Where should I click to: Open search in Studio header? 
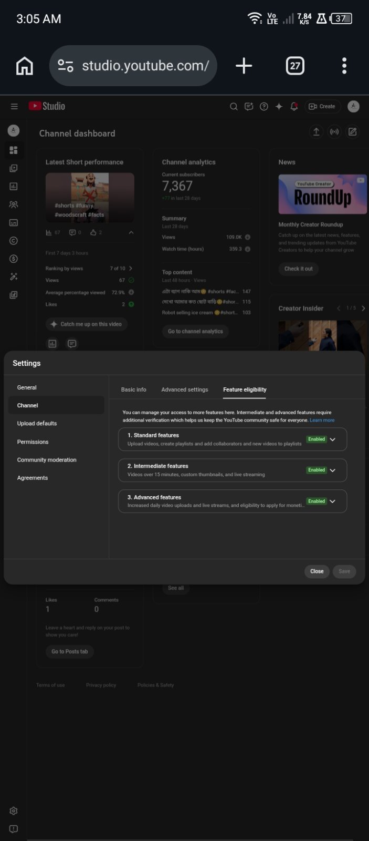click(x=234, y=106)
